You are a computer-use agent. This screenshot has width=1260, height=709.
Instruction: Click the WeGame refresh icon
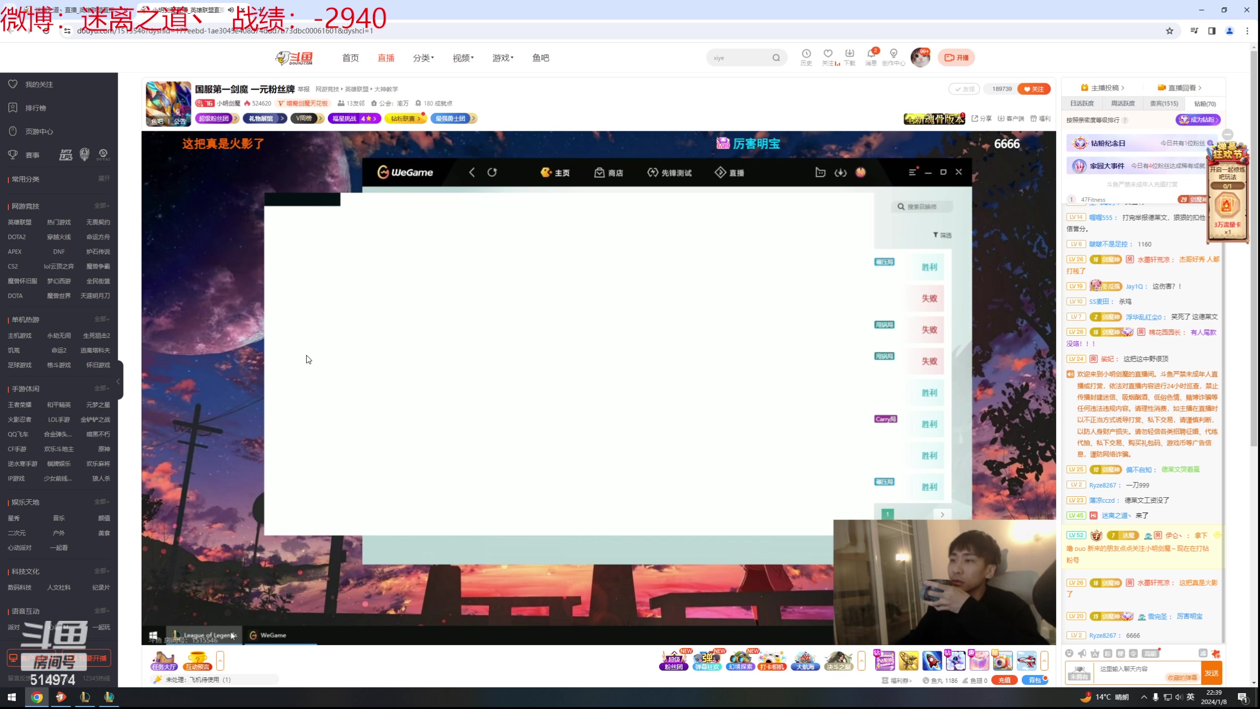(492, 172)
